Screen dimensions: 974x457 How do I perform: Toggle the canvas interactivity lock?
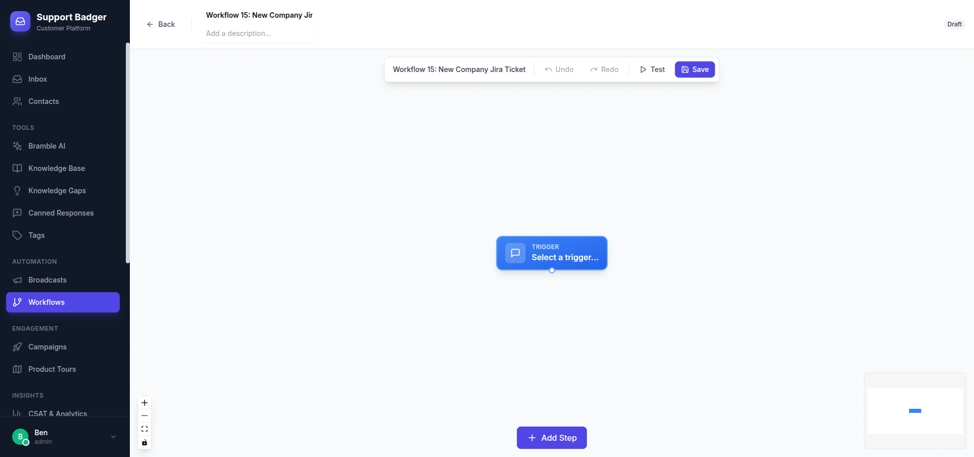pos(145,442)
